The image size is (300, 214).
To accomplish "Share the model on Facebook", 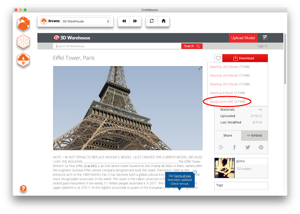I will 234,147.
